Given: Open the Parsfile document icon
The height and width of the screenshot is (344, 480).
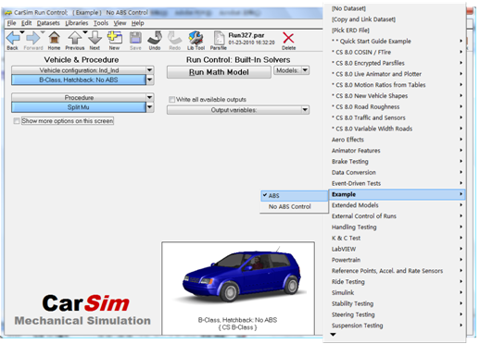Looking at the screenshot, I should 219,38.
